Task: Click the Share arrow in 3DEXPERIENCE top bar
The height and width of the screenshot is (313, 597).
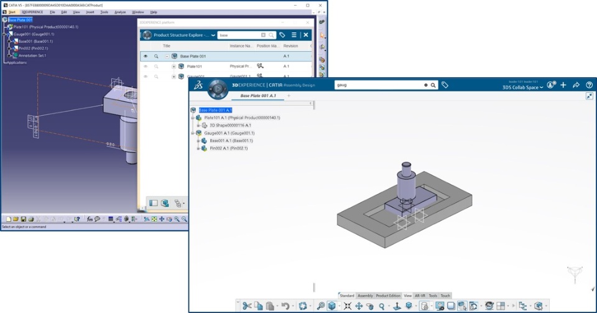Action: coord(576,85)
